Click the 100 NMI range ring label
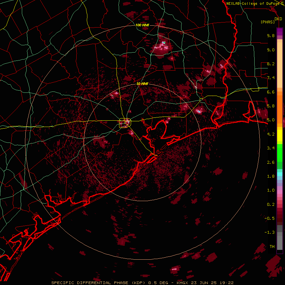The height and width of the screenshot is (285, 285). [142, 25]
